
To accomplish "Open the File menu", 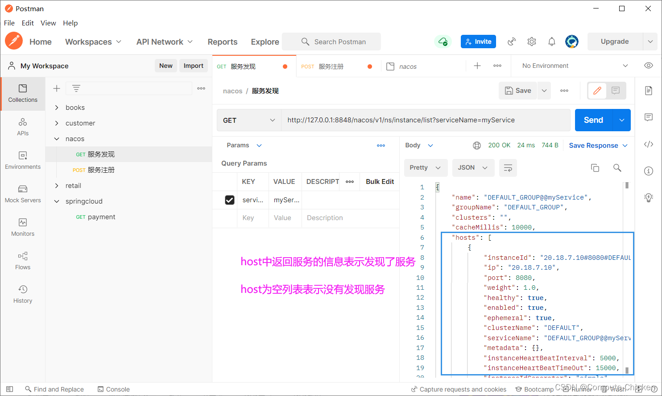I will point(9,23).
